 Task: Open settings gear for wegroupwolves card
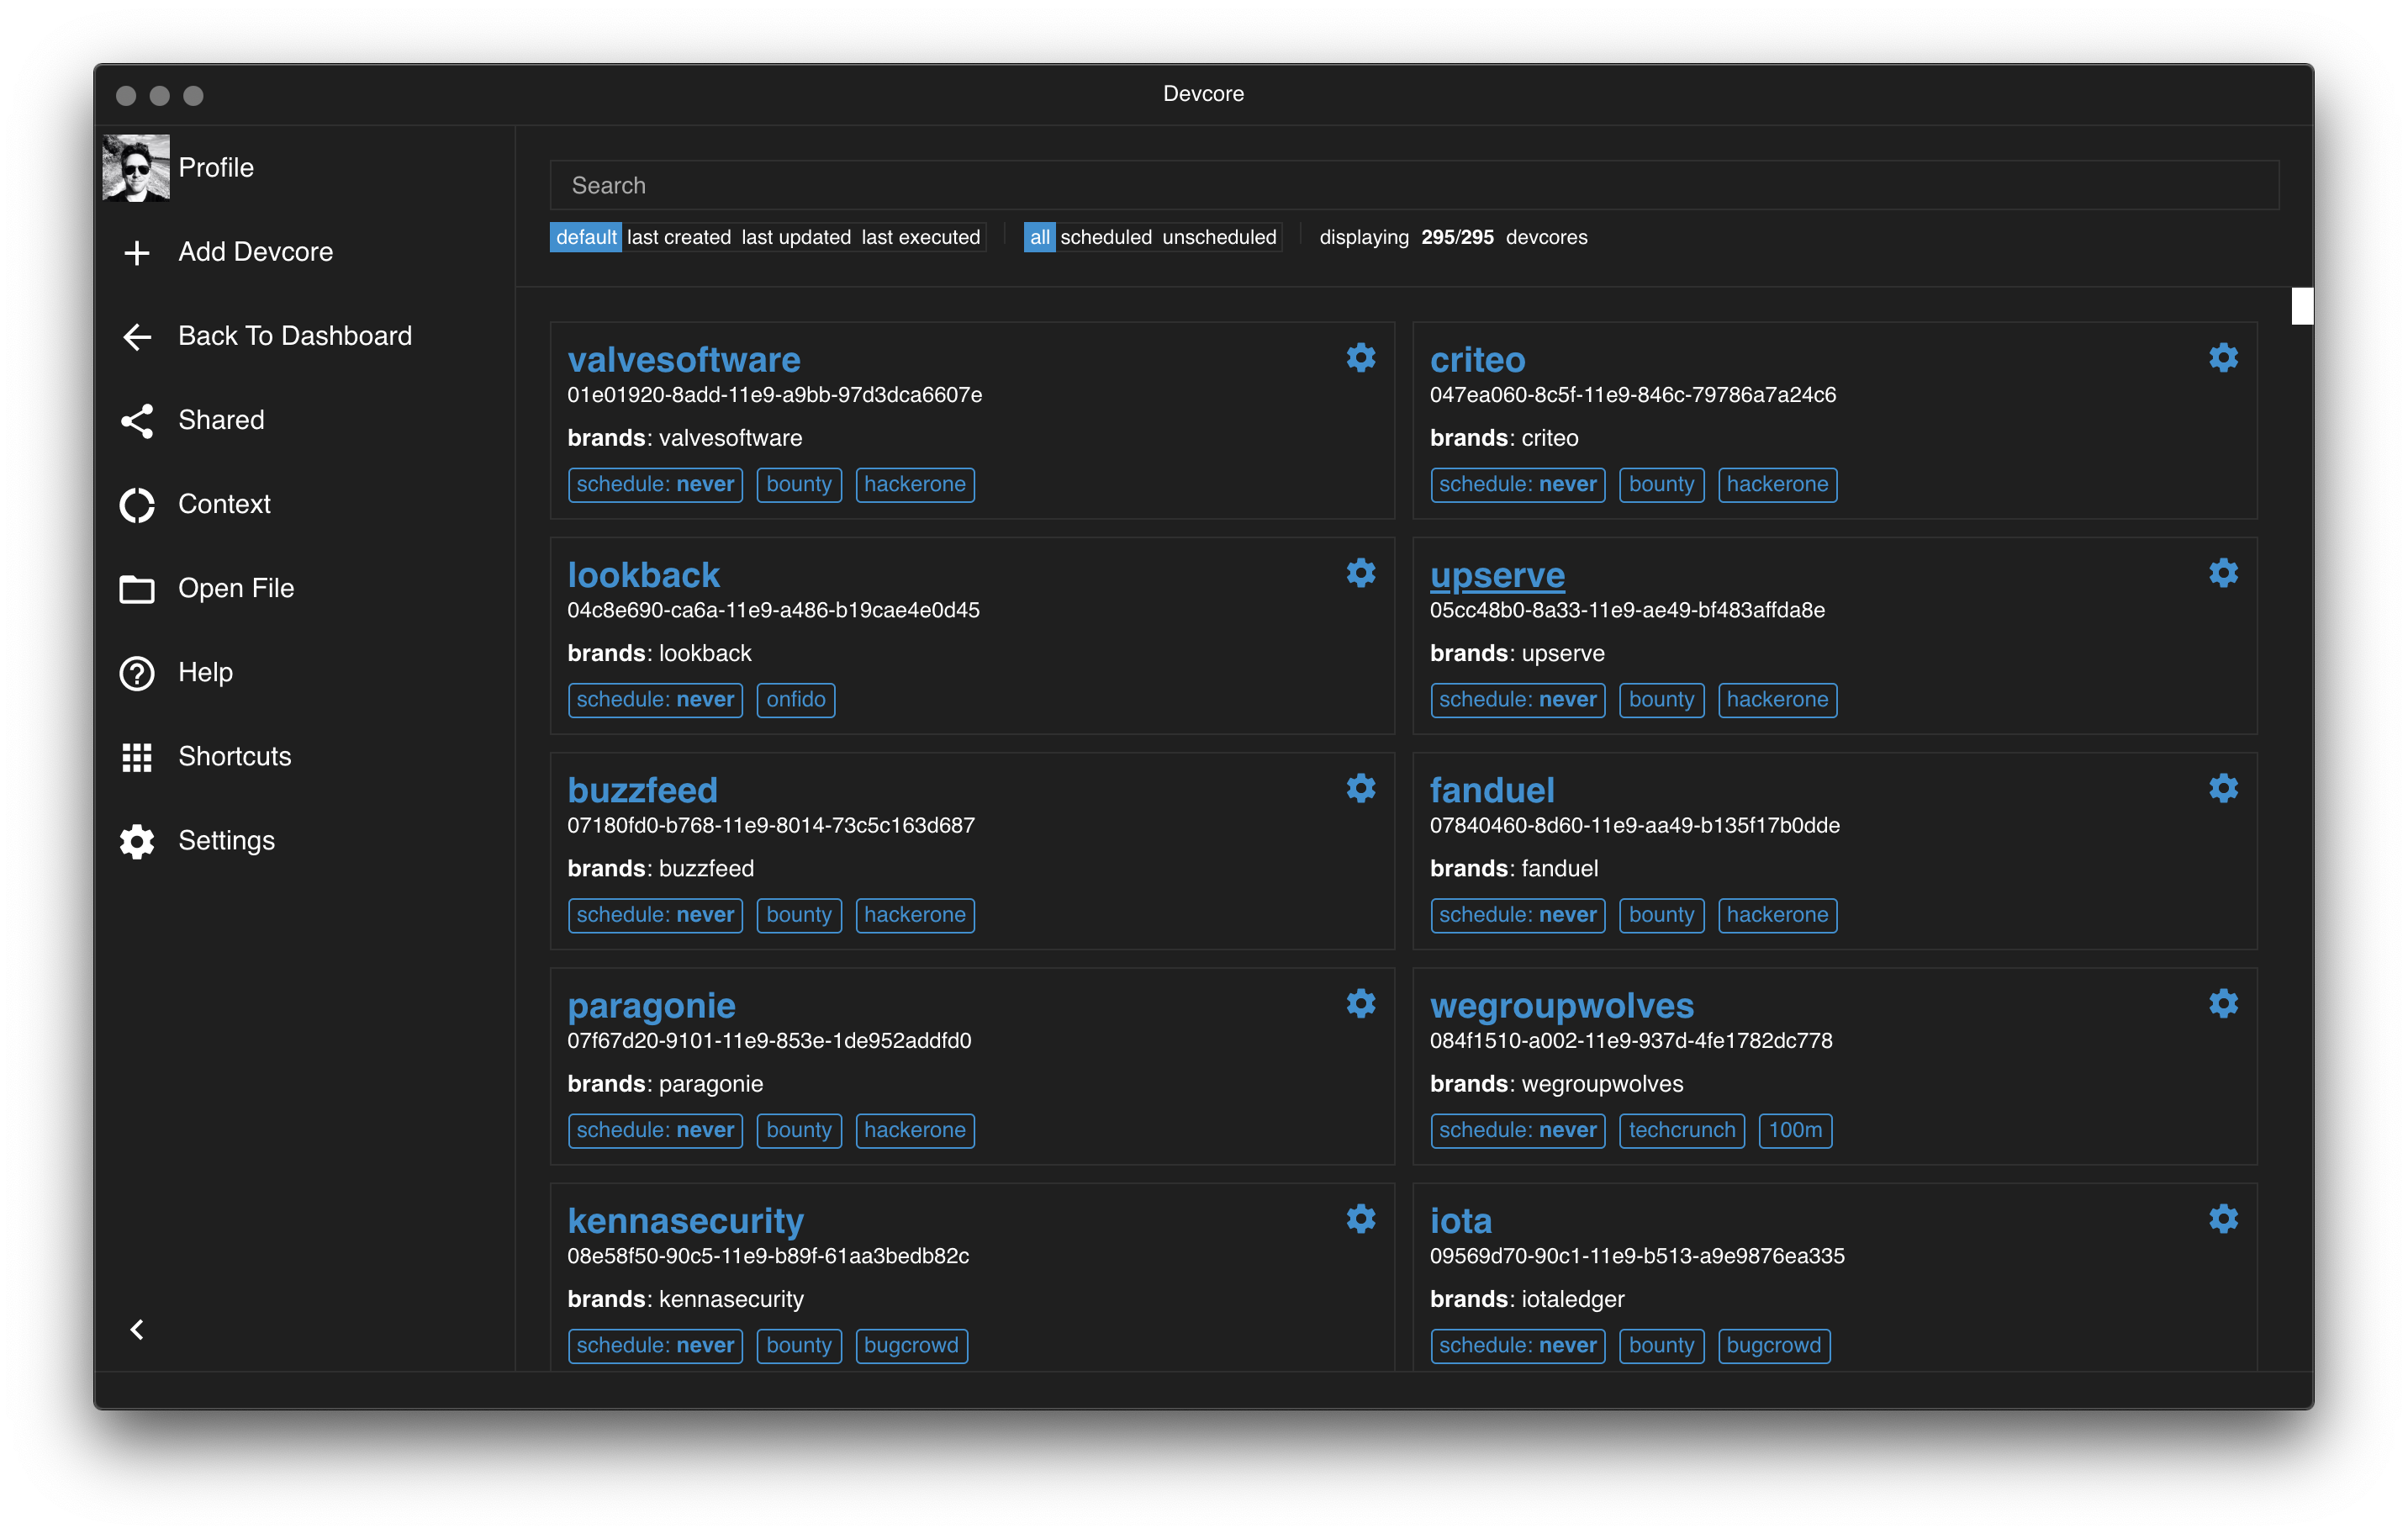2223,1003
